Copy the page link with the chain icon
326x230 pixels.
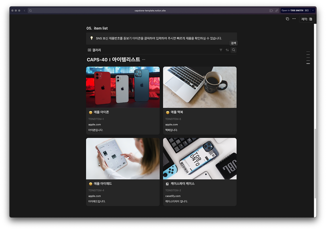[277, 10]
